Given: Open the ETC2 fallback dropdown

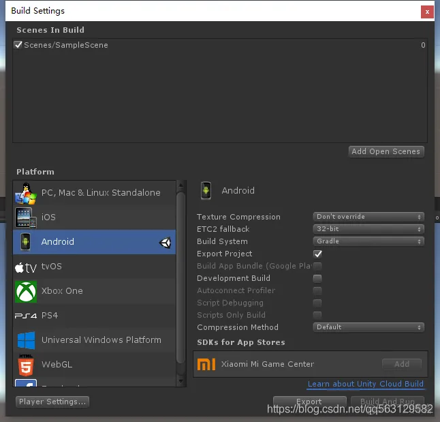Looking at the screenshot, I should pyautogui.click(x=368, y=229).
